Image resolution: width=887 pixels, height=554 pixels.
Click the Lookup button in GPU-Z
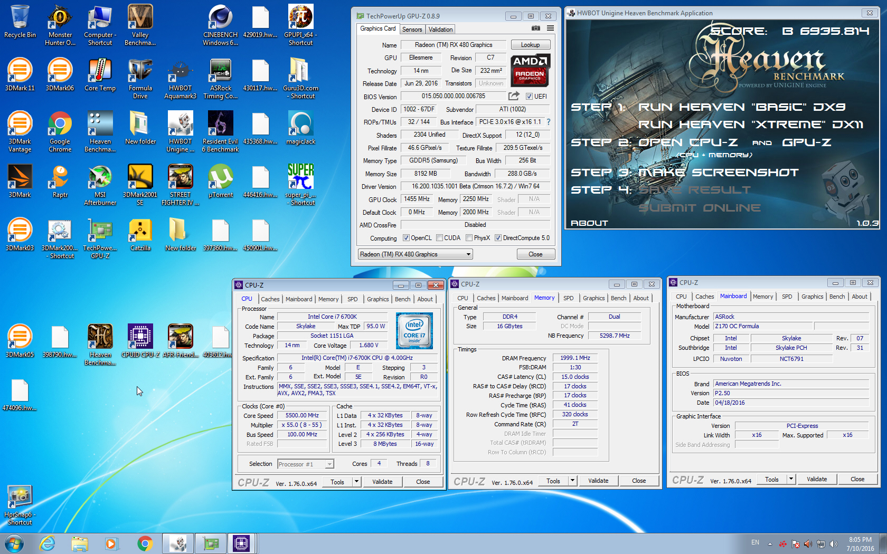click(x=530, y=45)
